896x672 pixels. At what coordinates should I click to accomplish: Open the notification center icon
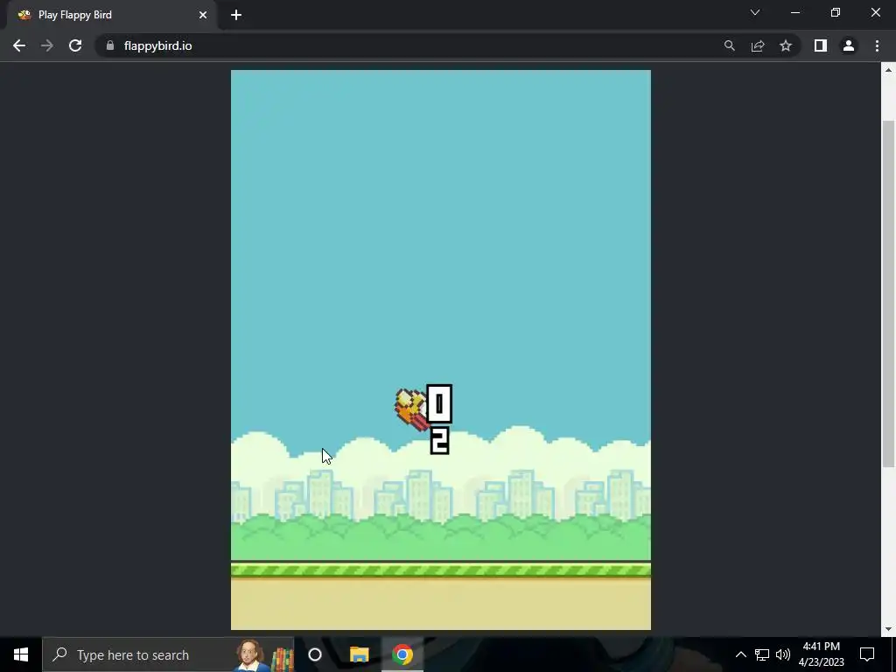coord(867,654)
